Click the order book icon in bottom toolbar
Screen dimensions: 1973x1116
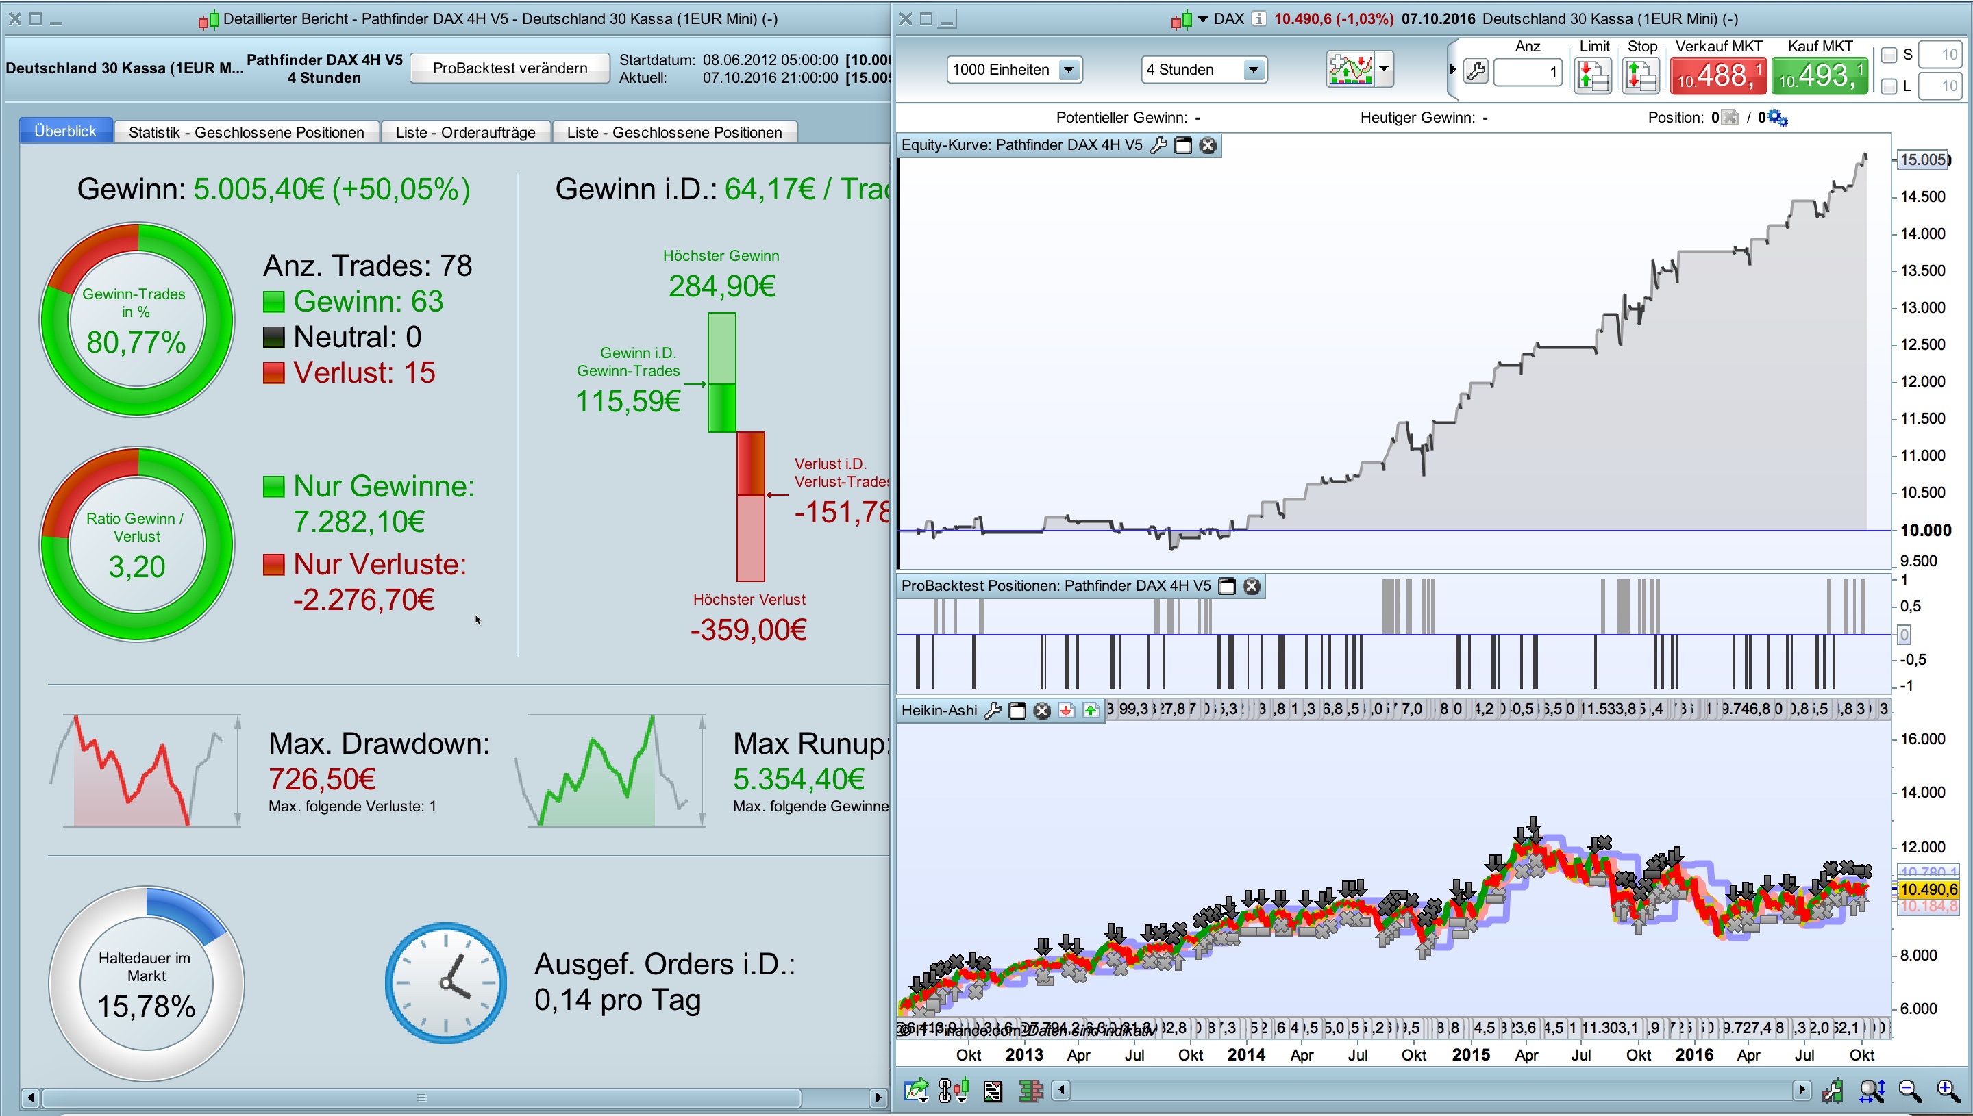(1030, 1089)
